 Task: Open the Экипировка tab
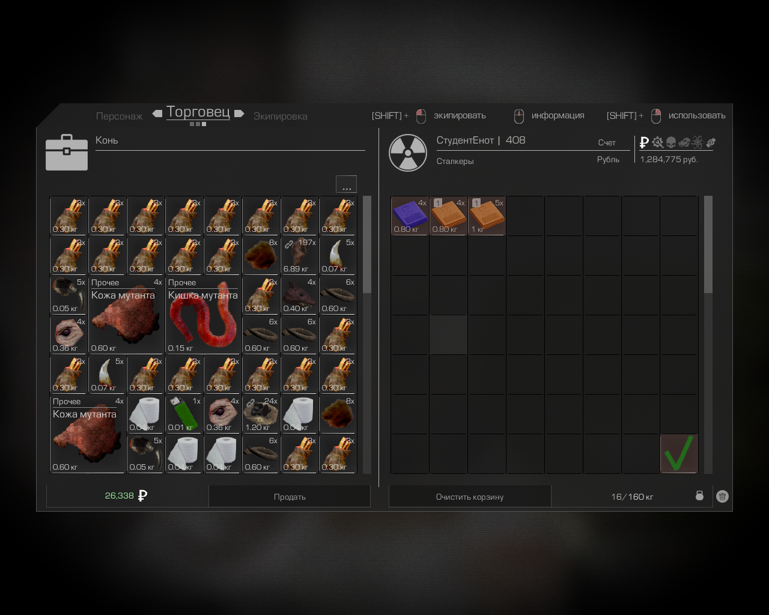coord(280,117)
